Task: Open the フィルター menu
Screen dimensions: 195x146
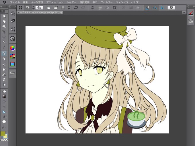Action: [107, 2]
